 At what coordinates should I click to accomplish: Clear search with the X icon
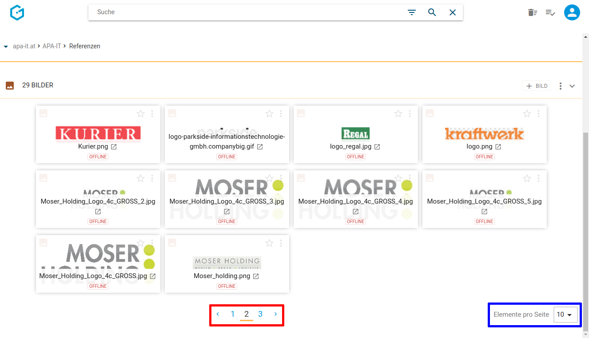click(x=453, y=12)
